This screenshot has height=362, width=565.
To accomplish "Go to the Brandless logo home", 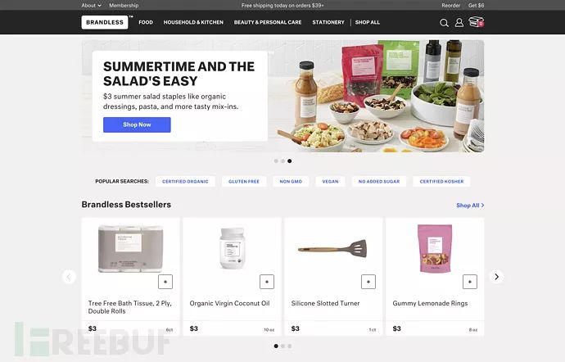I will 105,22.
